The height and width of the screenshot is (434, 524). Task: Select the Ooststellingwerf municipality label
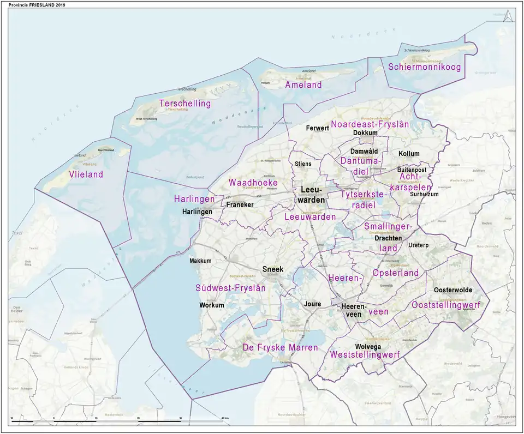[x=446, y=305]
